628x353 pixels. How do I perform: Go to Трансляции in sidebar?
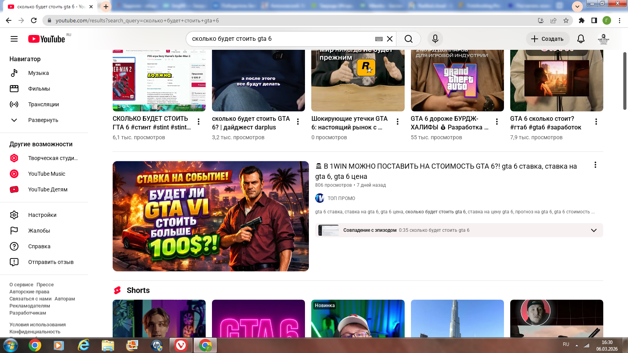coord(43,104)
